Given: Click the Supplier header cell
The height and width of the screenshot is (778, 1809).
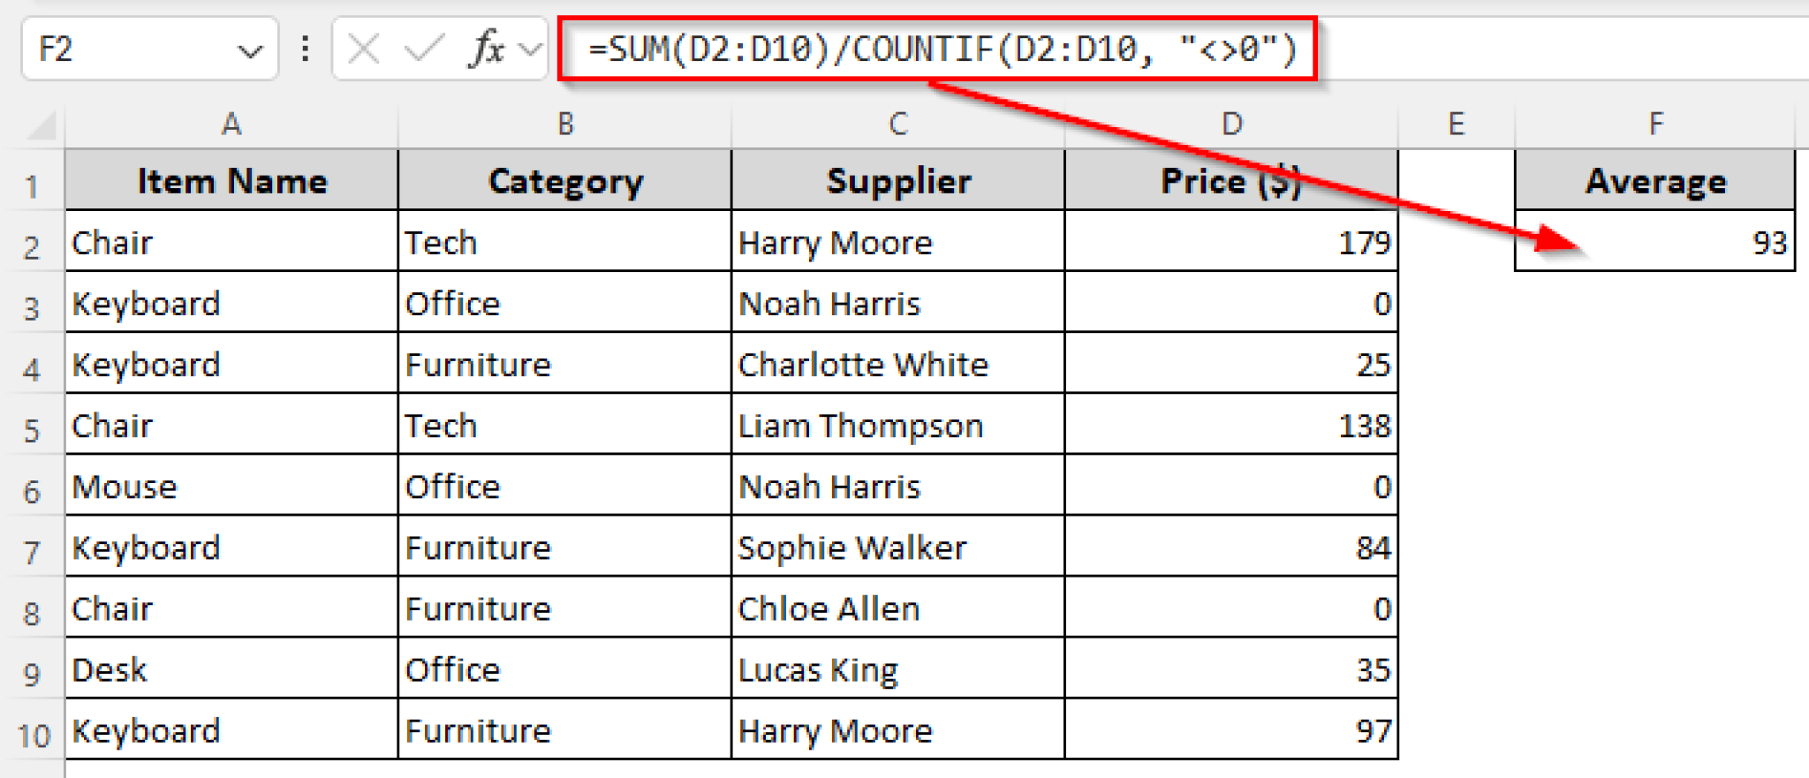Looking at the screenshot, I should coord(898,181).
